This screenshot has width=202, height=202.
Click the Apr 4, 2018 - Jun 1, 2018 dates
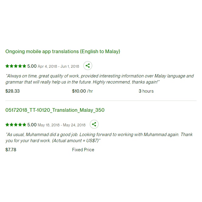tap(58, 67)
